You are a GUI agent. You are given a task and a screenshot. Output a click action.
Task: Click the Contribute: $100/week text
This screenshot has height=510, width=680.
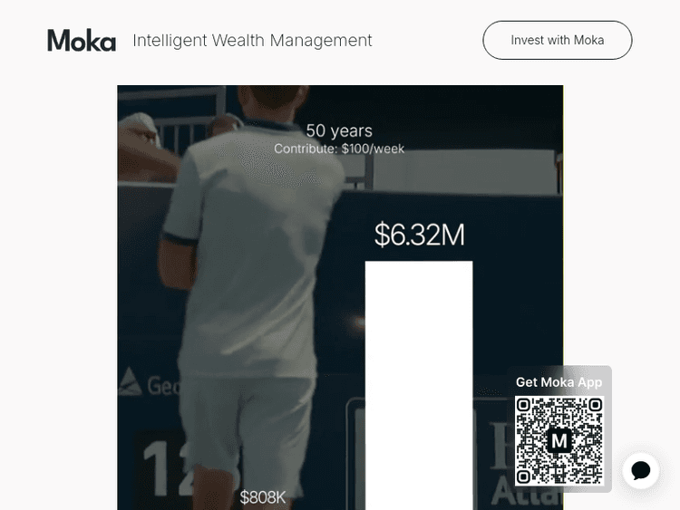click(x=339, y=149)
